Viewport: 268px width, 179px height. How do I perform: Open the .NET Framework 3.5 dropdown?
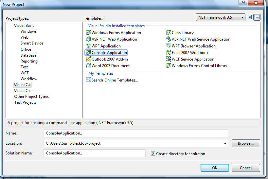pyautogui.click(x=221, y=17)
